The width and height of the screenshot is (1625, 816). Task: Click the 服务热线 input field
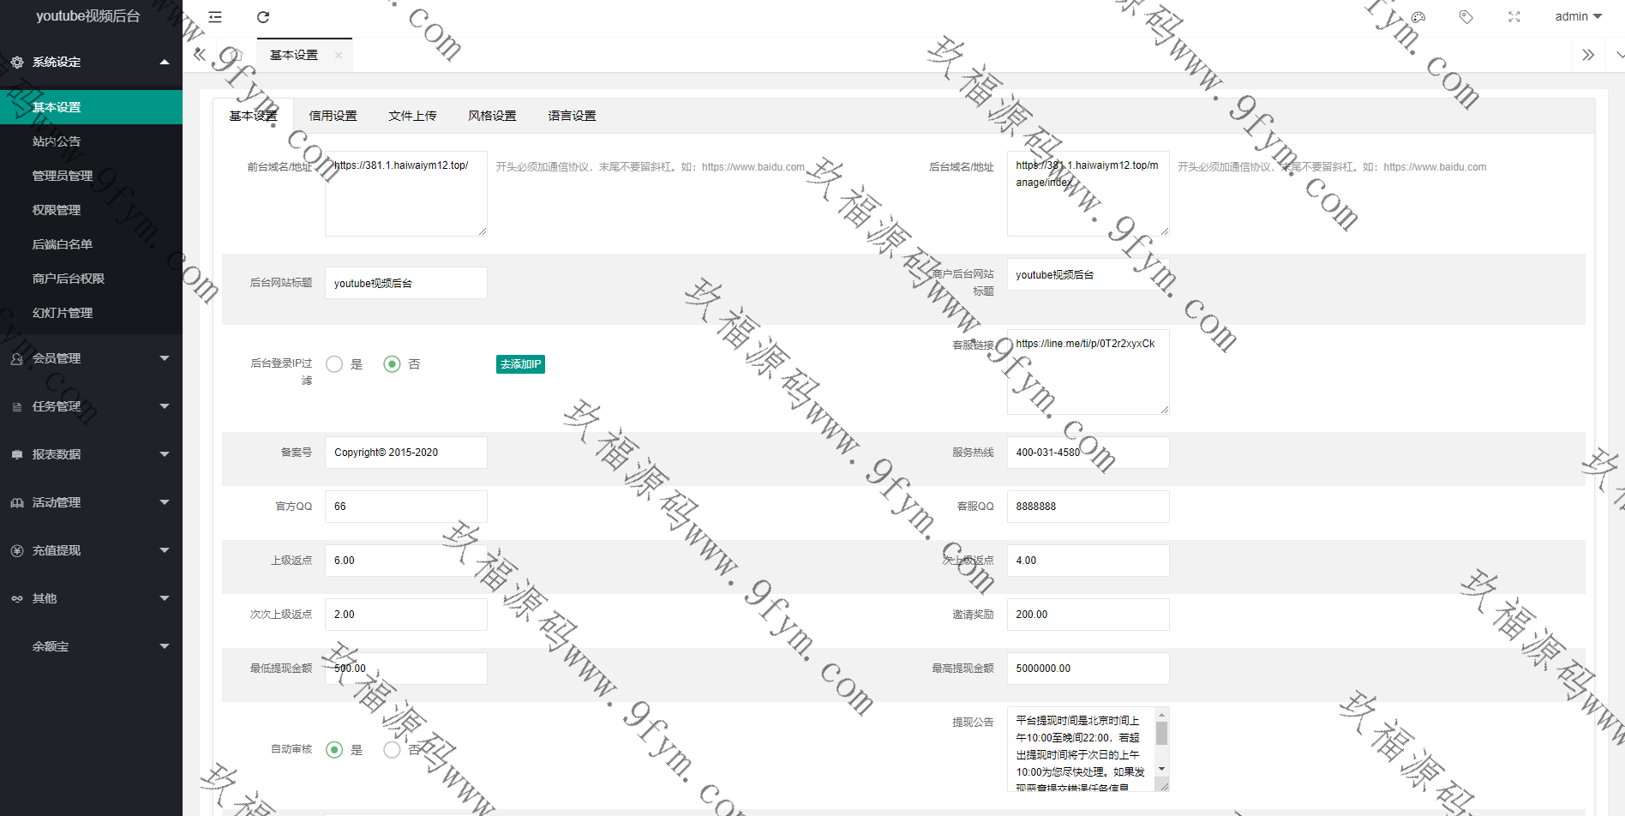1087,453
